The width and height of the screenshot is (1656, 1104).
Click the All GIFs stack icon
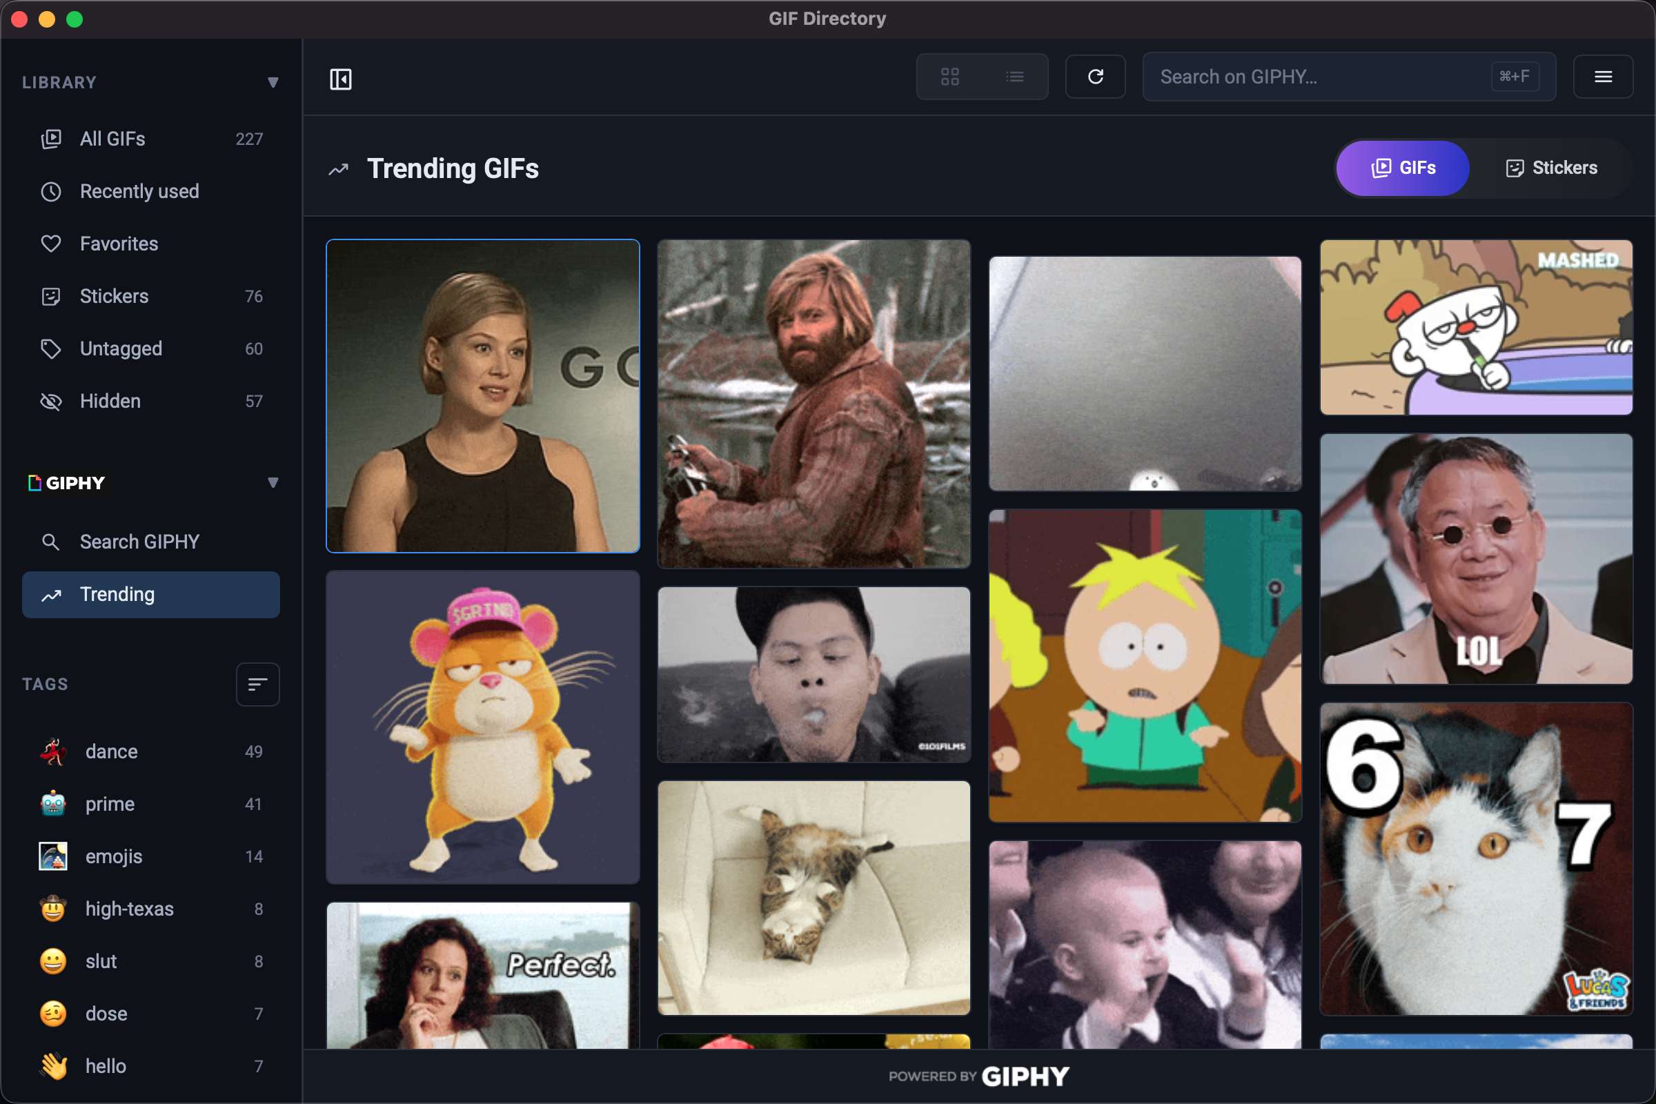coord(50,139)
